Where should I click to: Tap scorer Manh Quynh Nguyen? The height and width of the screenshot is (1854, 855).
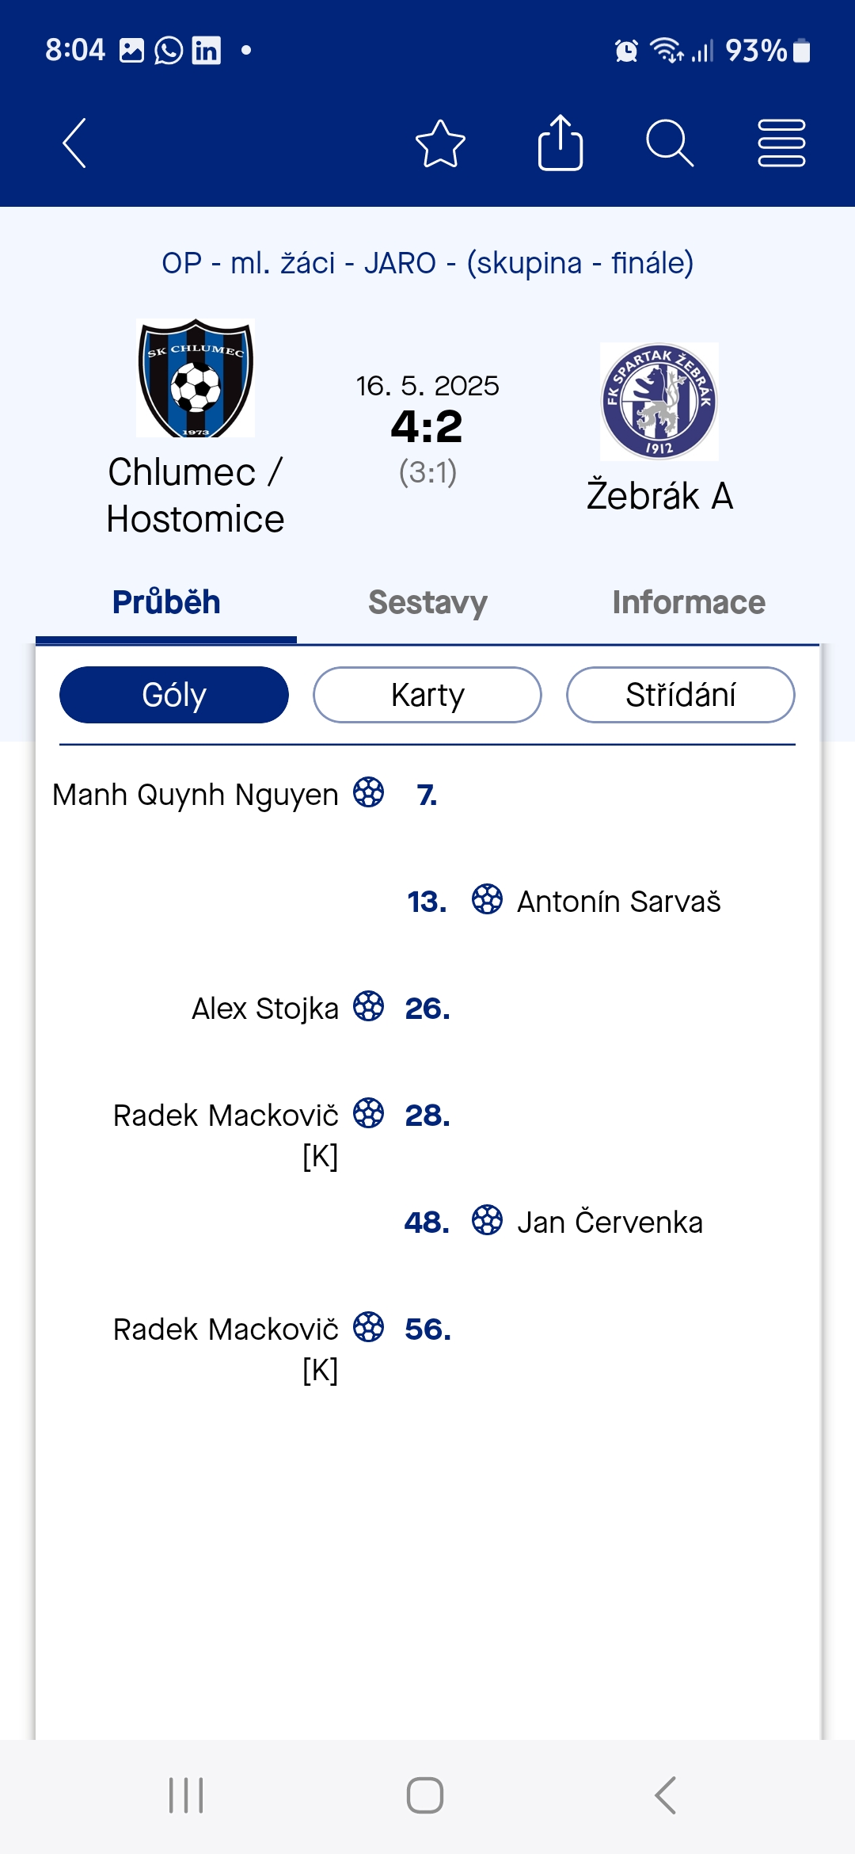[x=195, y=795]
